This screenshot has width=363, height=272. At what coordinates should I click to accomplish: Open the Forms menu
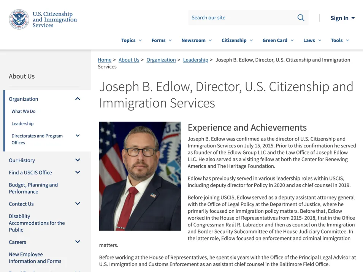tap(162, 41)
